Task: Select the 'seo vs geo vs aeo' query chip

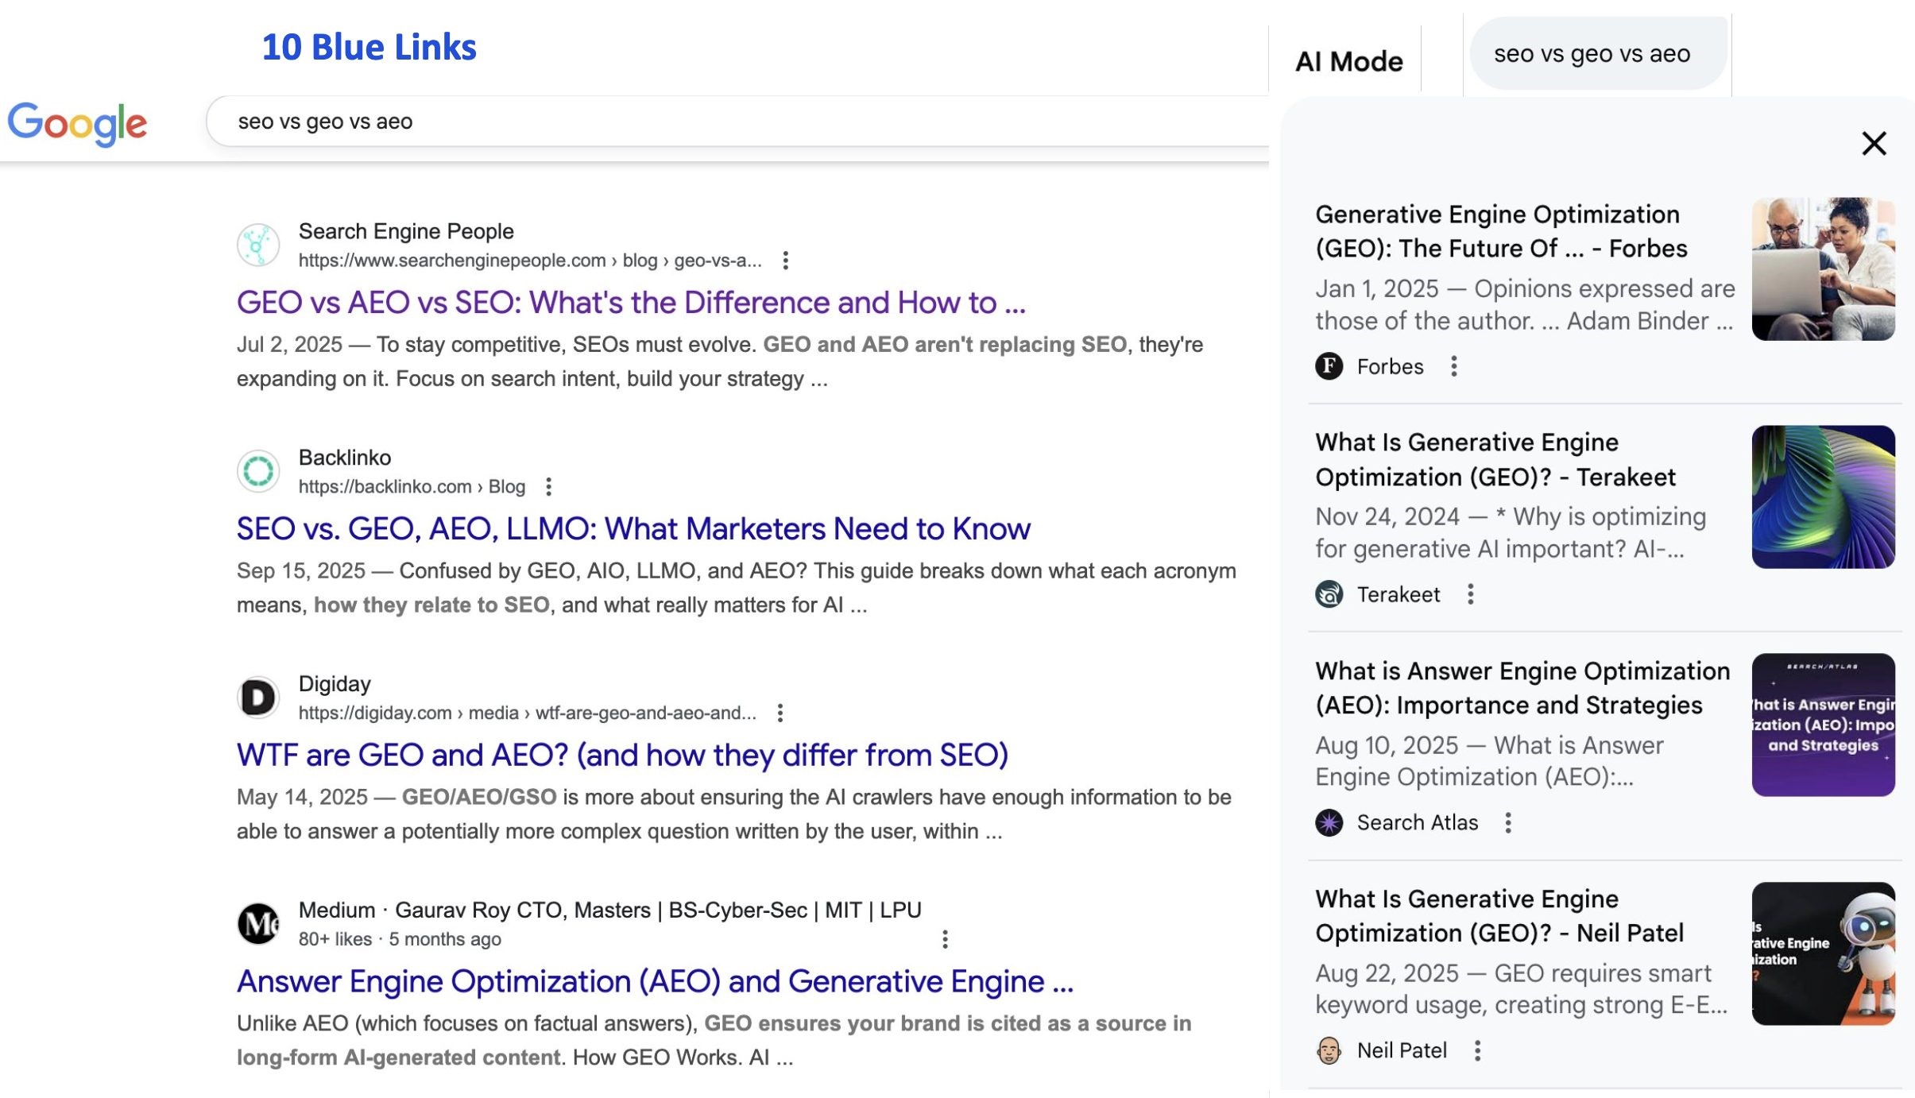Action: 1598,53
